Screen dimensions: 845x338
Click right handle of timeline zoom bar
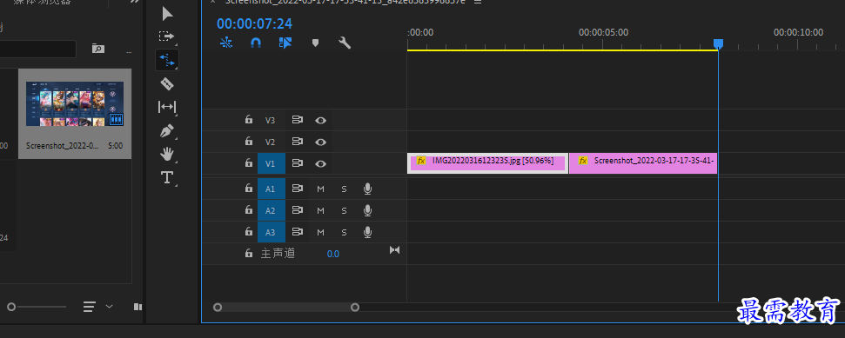click(354, 308)
